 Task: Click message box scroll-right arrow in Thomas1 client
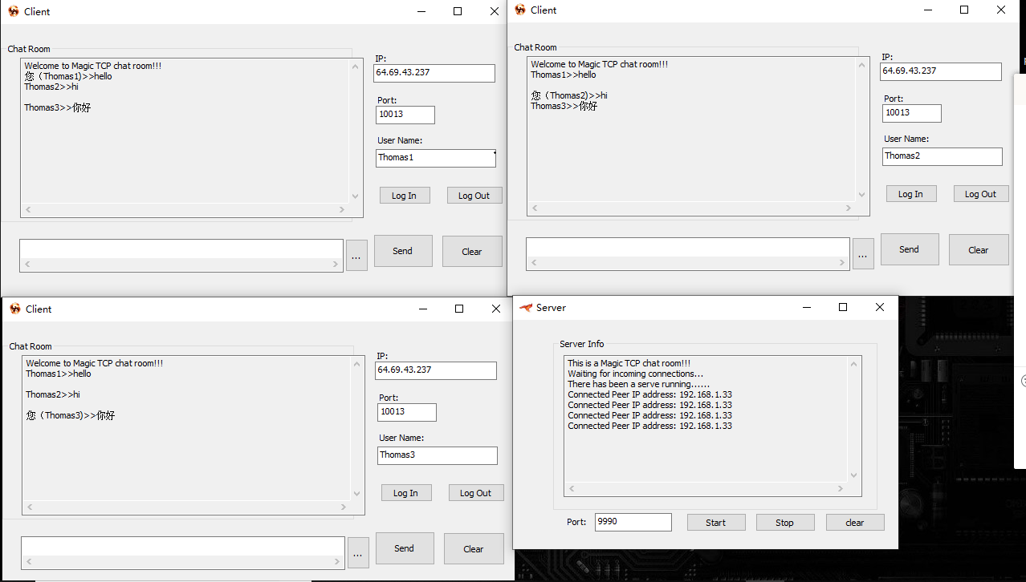[336, 265]
